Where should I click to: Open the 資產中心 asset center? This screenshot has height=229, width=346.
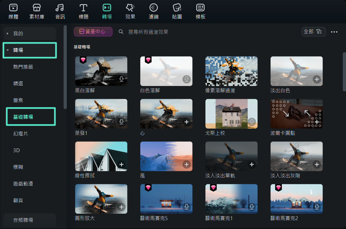tap(93, 31)
